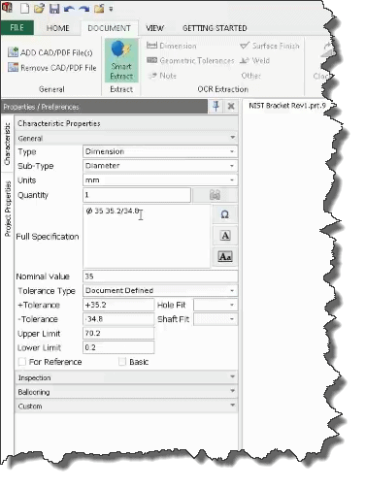Screen dimensions: 365x488
Task: Open the VIEW ribbon tab
Action: tap(155, 28)
